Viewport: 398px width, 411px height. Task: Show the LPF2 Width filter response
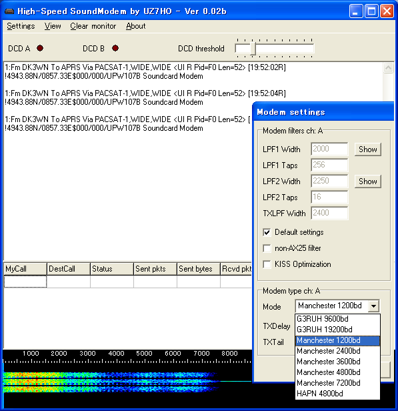368,181
